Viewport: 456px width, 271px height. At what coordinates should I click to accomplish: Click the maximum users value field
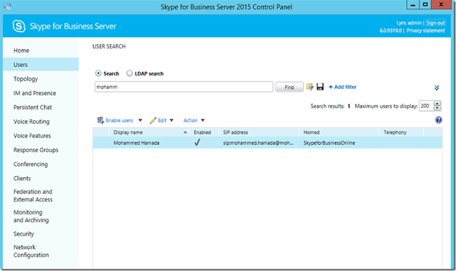tap(426, 106)
